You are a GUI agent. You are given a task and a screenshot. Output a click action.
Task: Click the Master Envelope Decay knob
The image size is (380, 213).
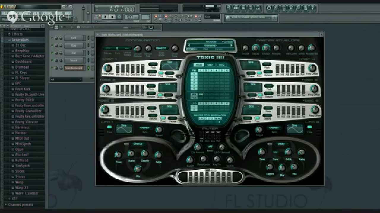[x=256, y=48]
